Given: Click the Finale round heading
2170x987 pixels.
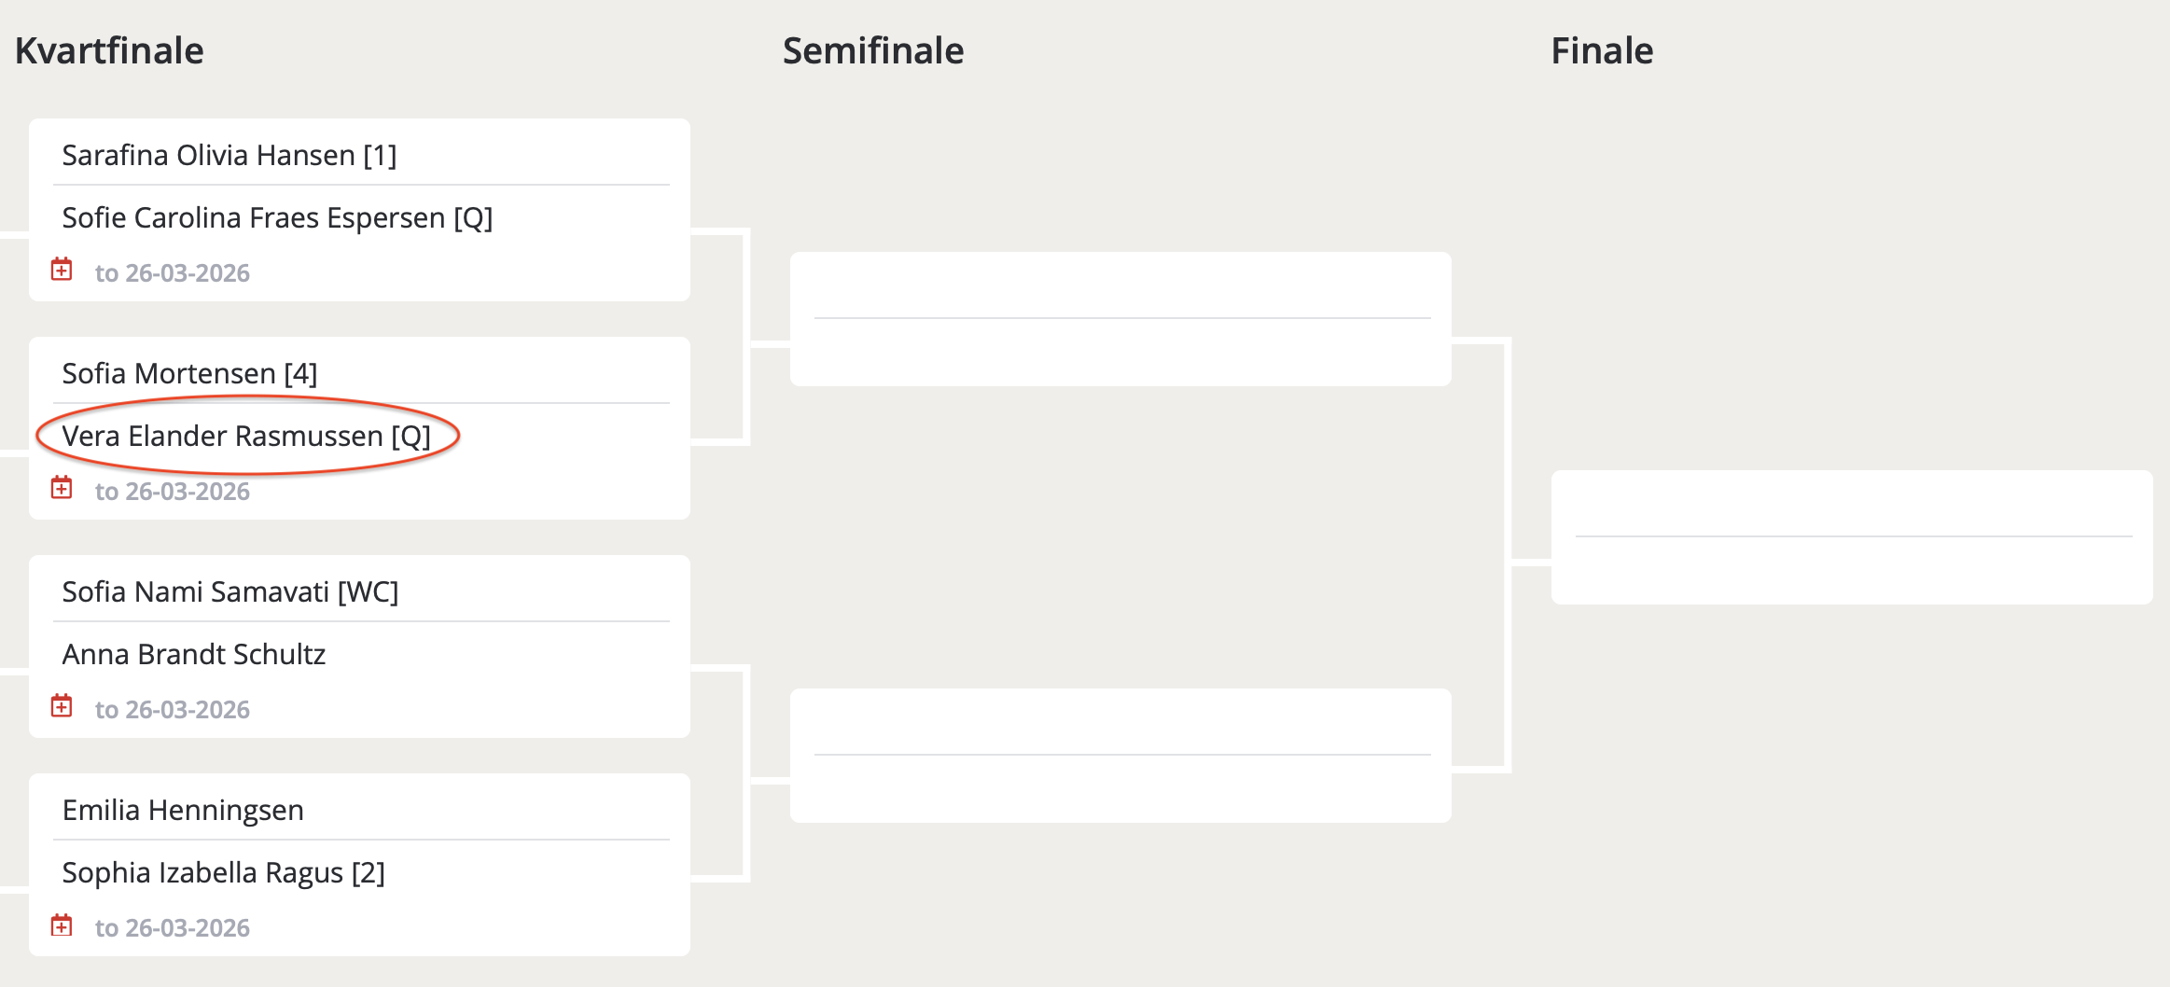Looking at the screenshot, I should pyautogui.click(x=1601, y=50).
